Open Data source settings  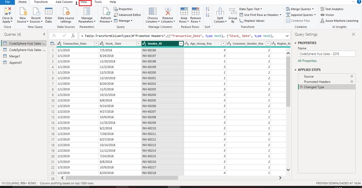pos(66,15)
